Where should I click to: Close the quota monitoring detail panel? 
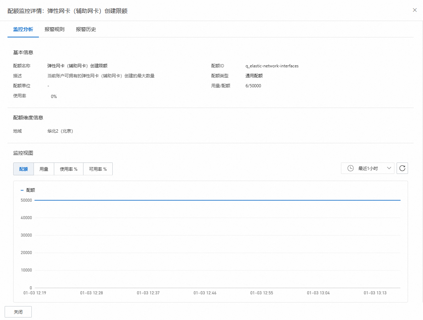pyautogui.click(x=415, y=10)
